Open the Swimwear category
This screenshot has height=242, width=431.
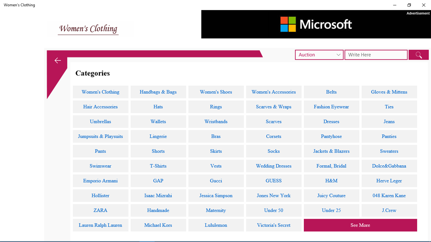pos(101,166)
